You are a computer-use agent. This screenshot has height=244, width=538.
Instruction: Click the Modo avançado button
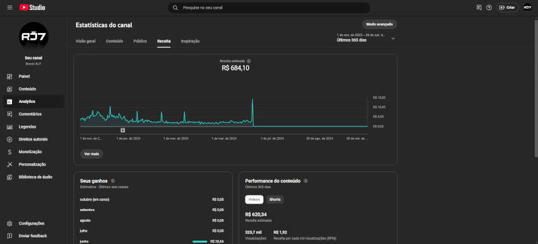point(379,24)
